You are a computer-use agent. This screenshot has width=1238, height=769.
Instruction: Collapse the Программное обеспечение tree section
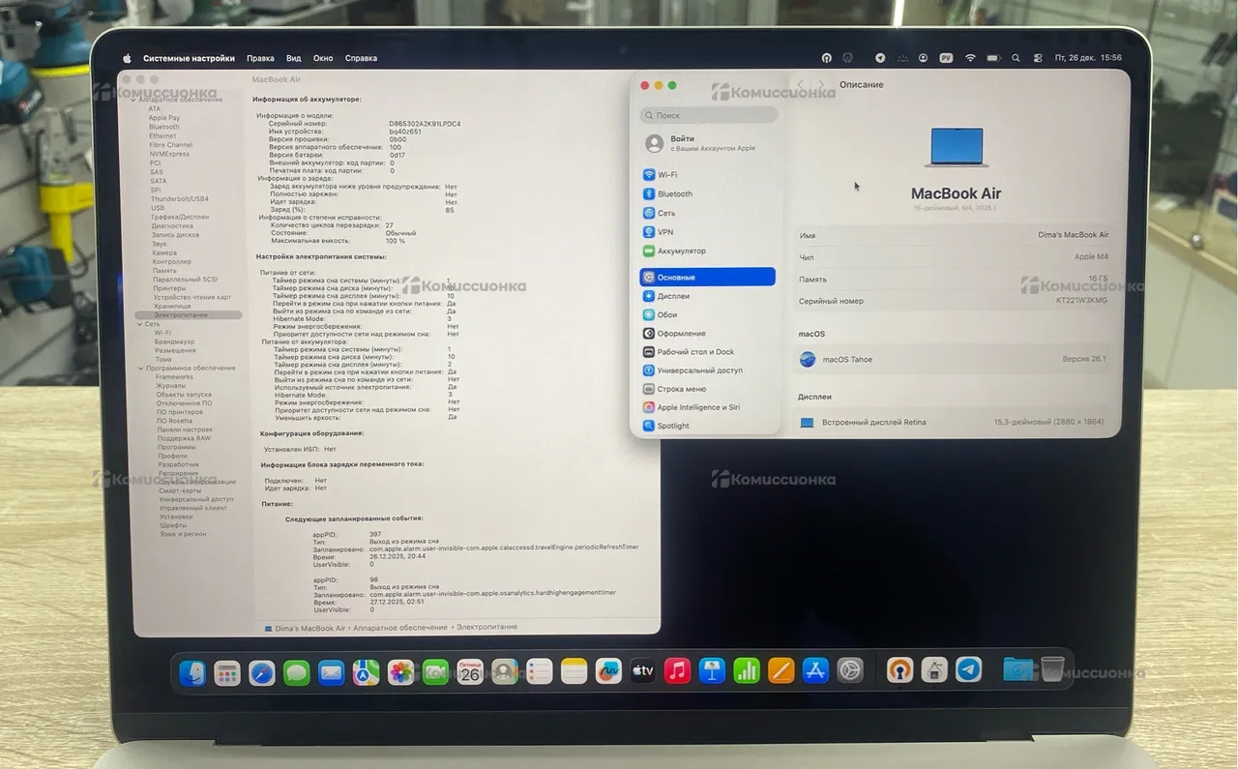tap(139, 369)
